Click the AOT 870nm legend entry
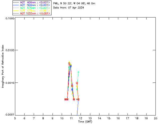Viewport: 160px width, 128px height. click(31, 10)
